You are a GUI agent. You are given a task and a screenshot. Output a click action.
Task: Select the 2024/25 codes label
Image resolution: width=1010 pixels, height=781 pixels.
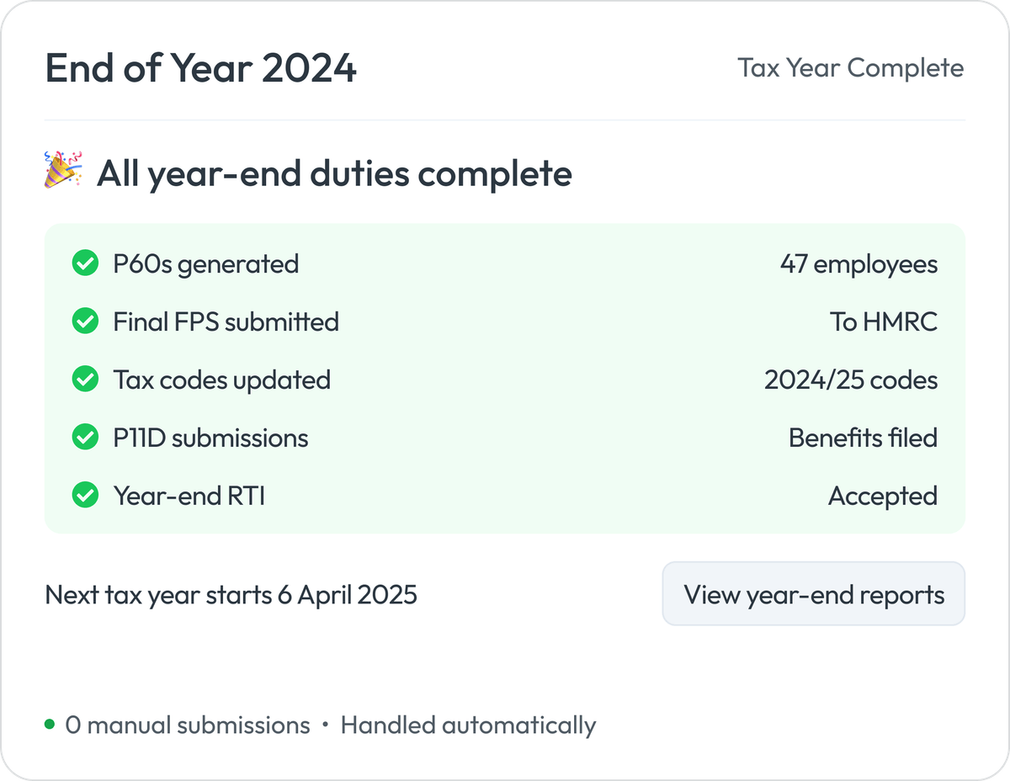click(851, 380)
